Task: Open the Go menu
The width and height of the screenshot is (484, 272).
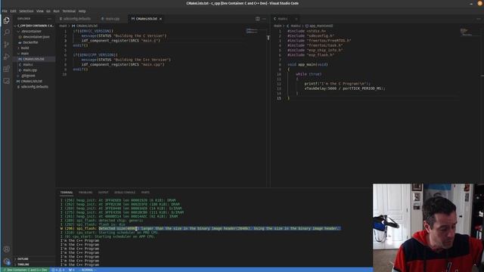Action: coord(48,11)
